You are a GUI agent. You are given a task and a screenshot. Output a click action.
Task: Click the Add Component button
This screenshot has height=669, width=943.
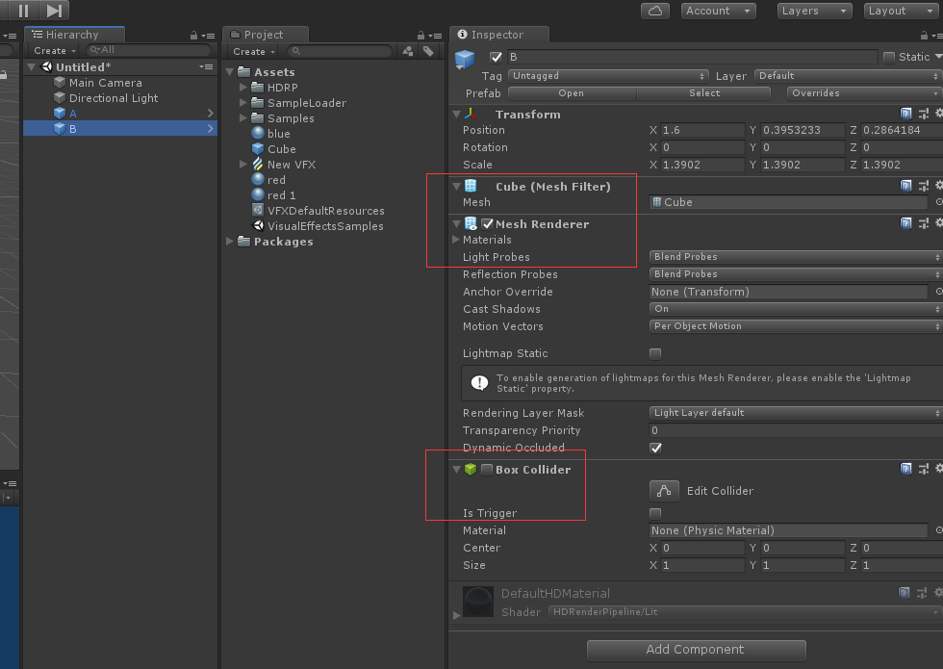tap(695, 650)
